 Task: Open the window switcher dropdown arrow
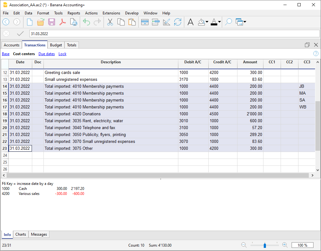244,22
